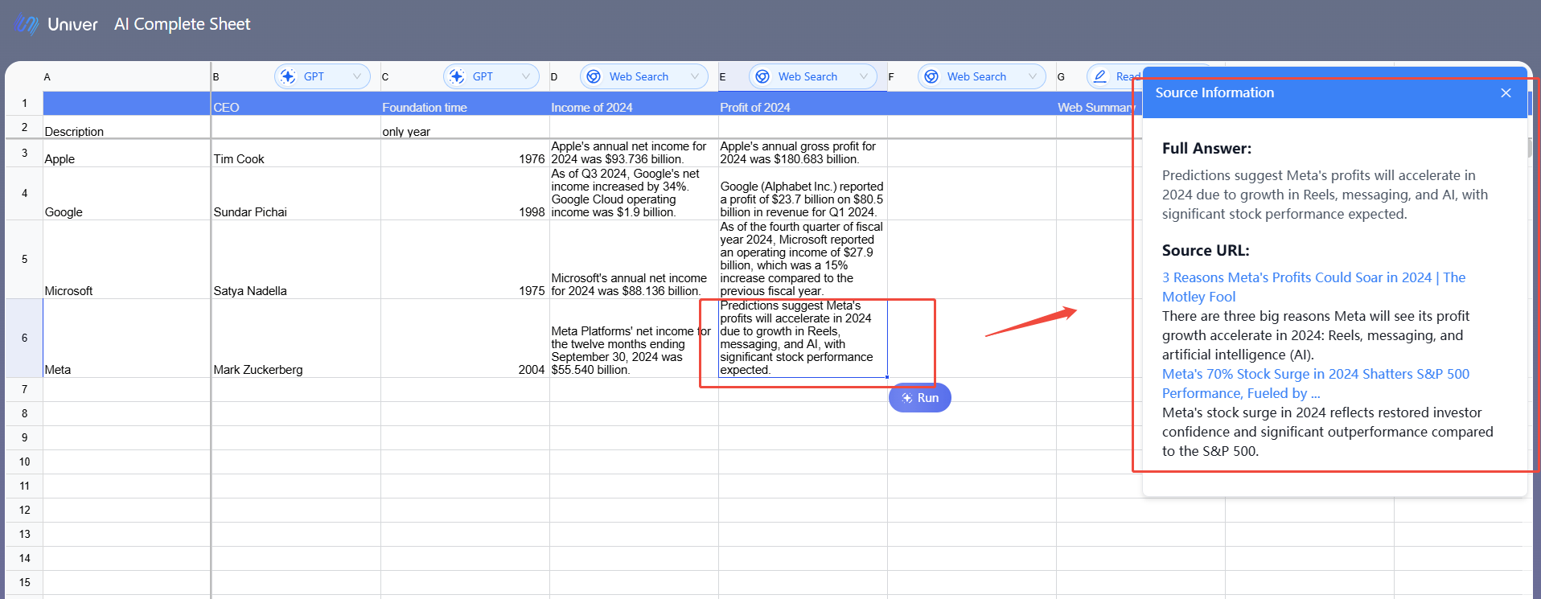
Task: Expand the Web Search dropdown in column F
Action: pyautogui.click(x=1033, y=76)
